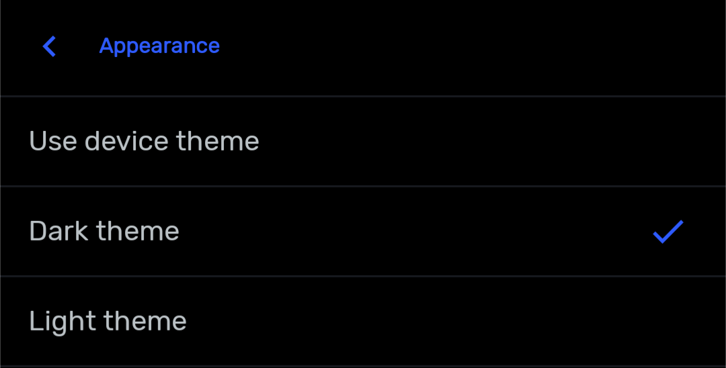Activate the Light theme row
The height and width of the screenshot is (368, 726).
(363, 322)
